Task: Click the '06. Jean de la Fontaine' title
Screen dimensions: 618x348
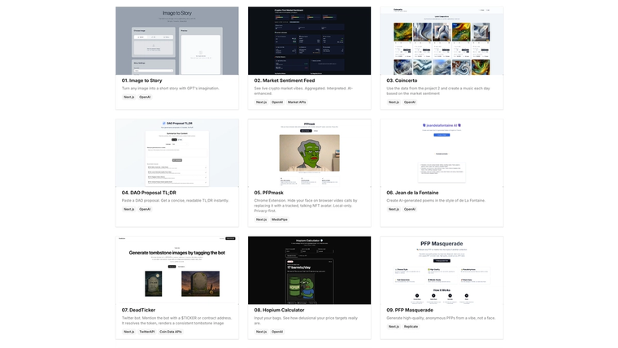Action: tap(412, 193)
